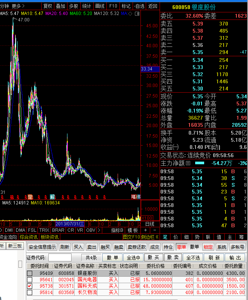The image size is (248, 300).
Task: Click the teal 解 marker on the chart
Action: click(x=52, y=197)
